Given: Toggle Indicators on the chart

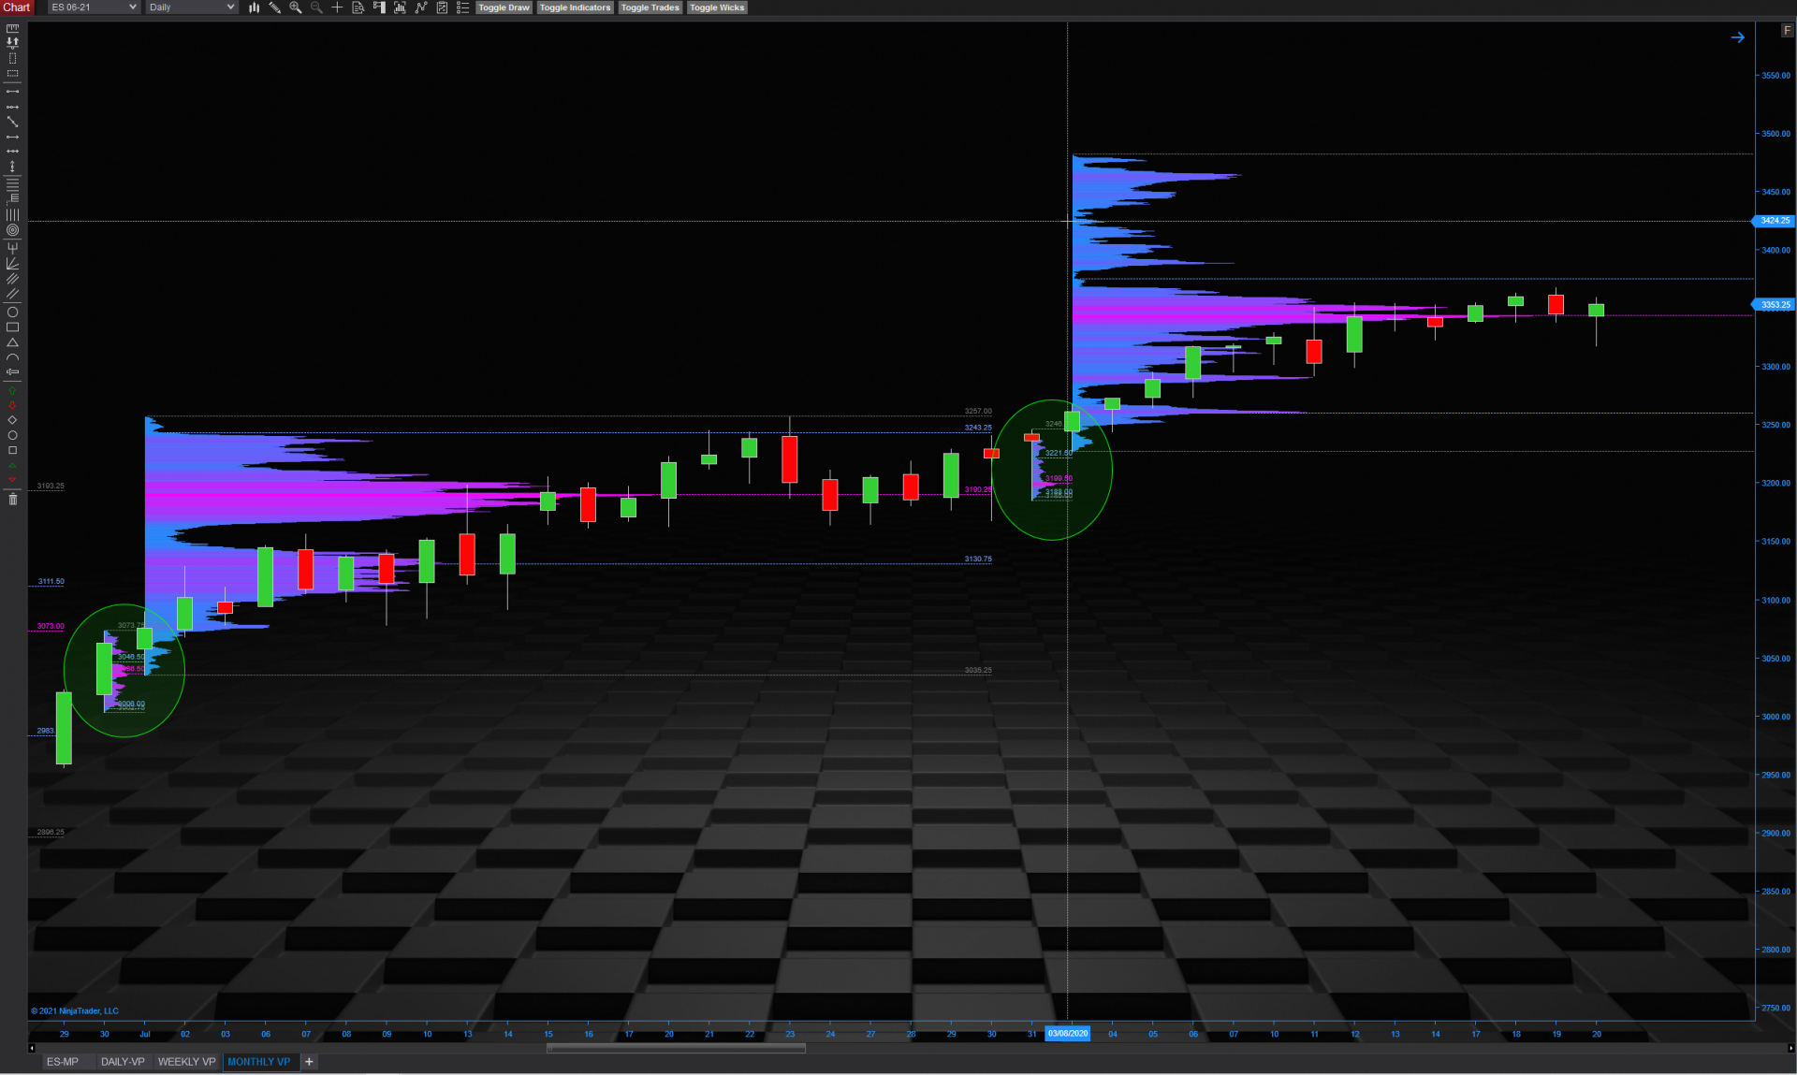Looking at the screenshot, I should pyautogui.click(x=575, y=7).
